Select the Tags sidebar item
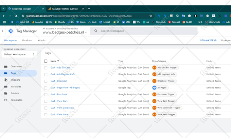The image size is (231, 138). [18, 73]
